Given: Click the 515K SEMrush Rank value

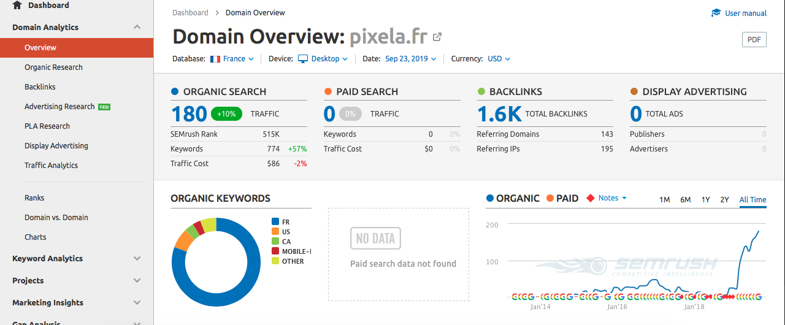Looking at the screenshot, I should tap(271, 134).
